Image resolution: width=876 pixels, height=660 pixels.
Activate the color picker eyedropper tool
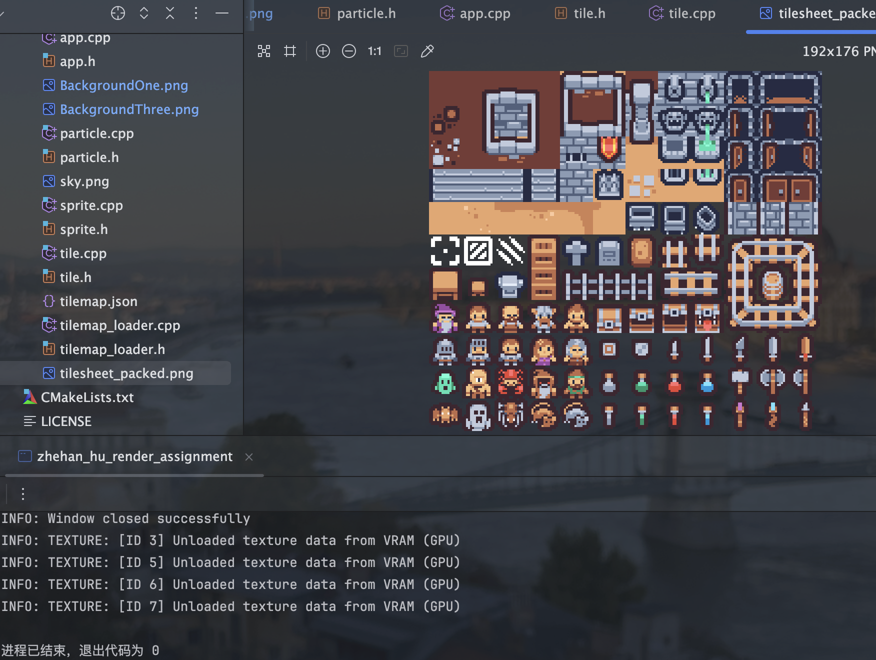pyautogui.click(x=427, y=51)
